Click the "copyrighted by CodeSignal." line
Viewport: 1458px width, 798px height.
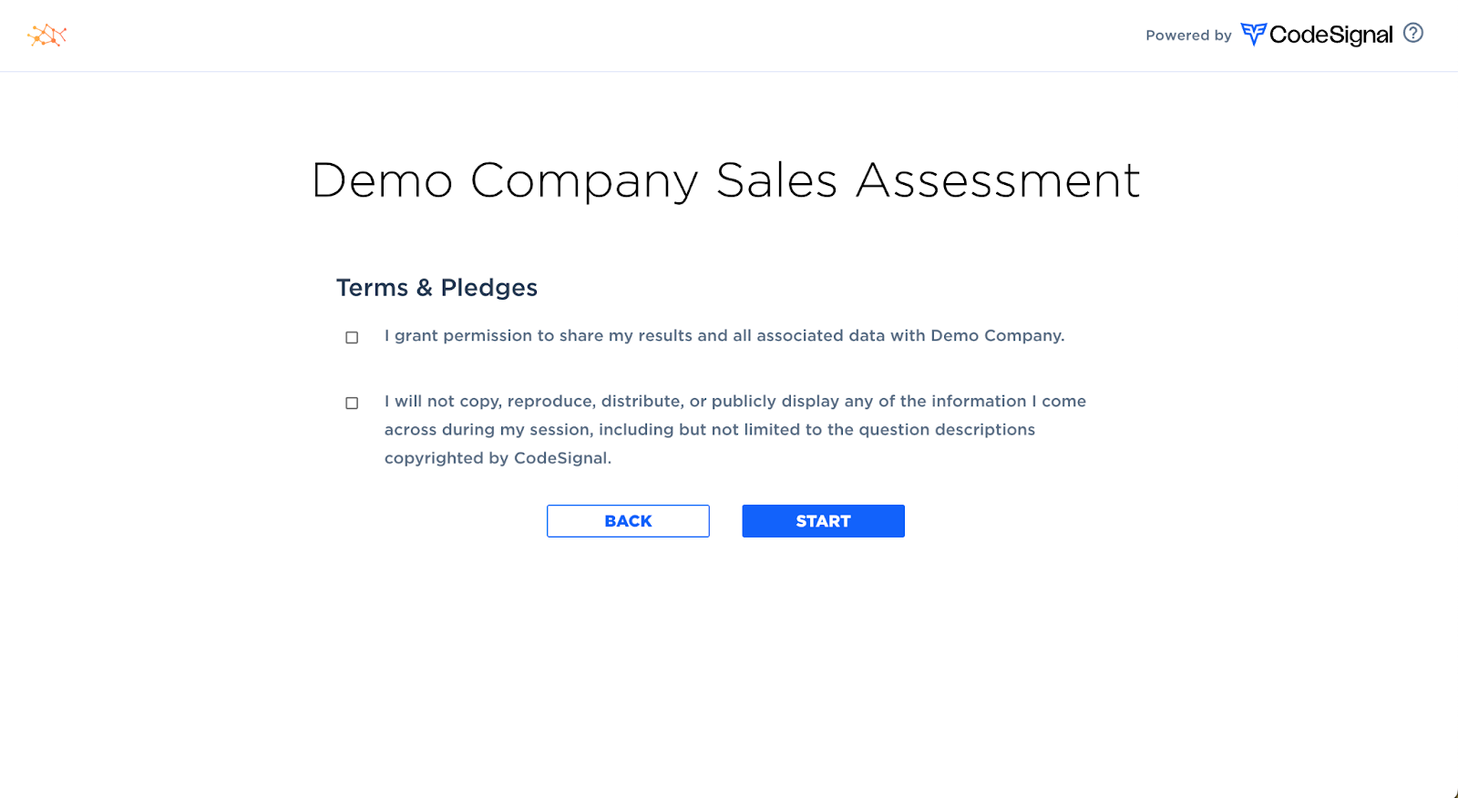coord(498,458)
